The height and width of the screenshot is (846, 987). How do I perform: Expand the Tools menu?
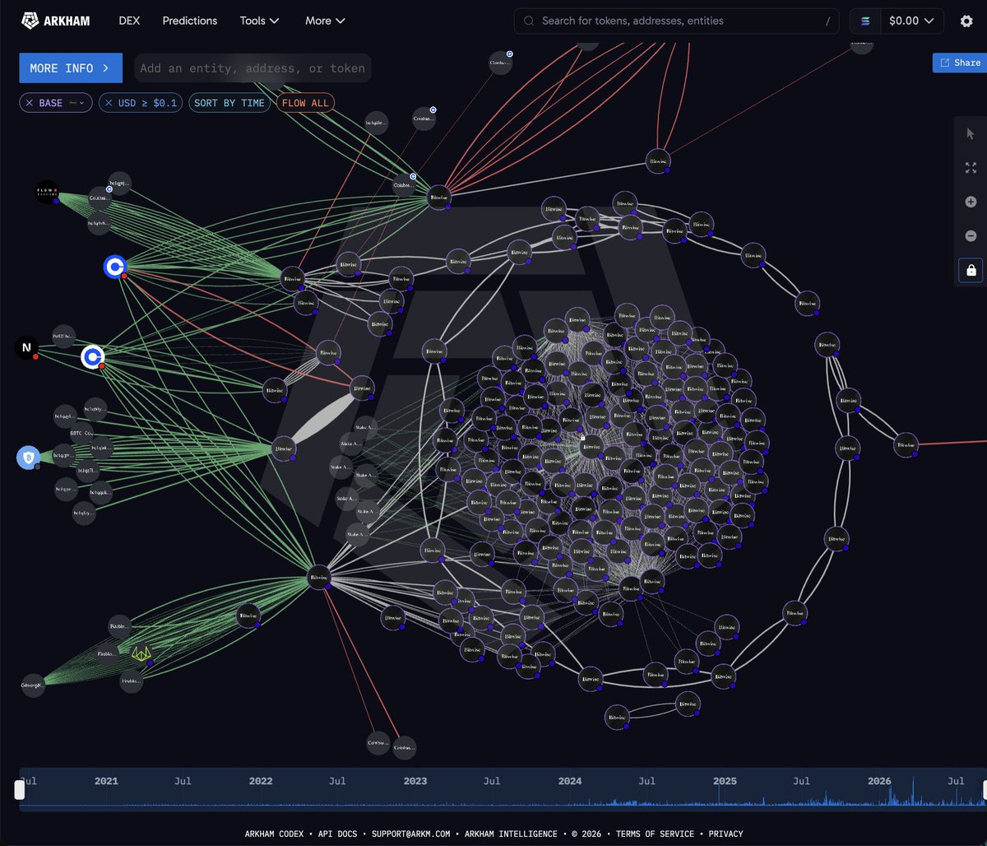click(260, 21)
